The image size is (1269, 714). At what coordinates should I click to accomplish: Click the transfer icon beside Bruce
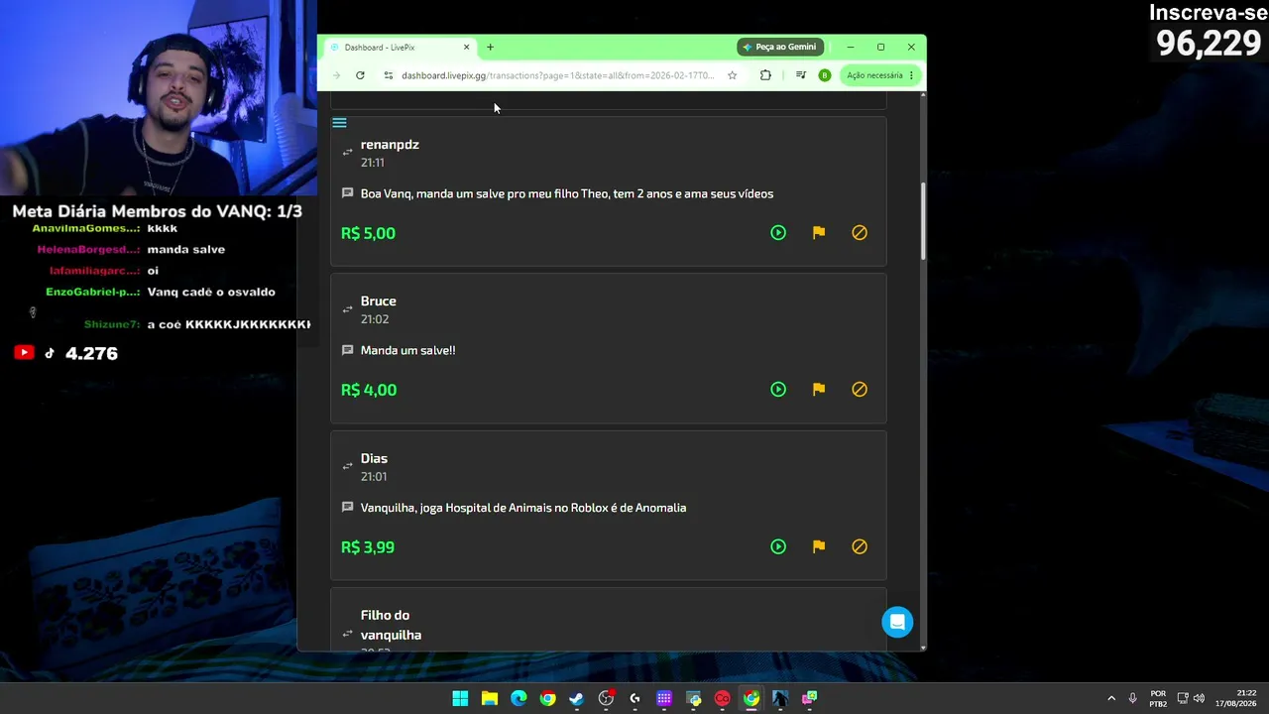[347, 309]
